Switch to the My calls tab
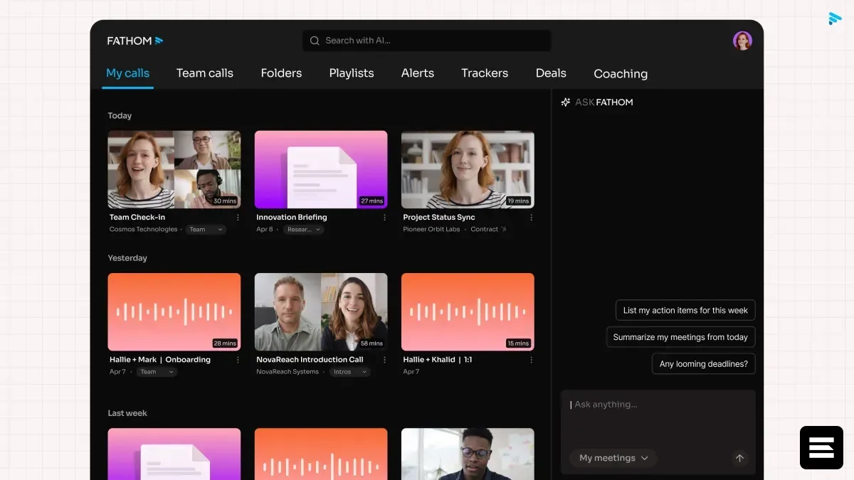The height and width of the screenshot is (480, 854). pyautogui.click(x=127, y=73)
